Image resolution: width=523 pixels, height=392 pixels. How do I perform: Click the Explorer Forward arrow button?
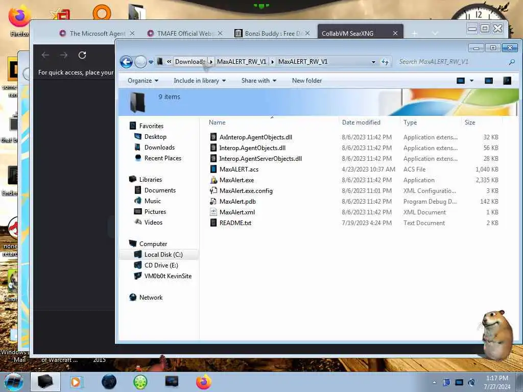click(x=141, y=62)
